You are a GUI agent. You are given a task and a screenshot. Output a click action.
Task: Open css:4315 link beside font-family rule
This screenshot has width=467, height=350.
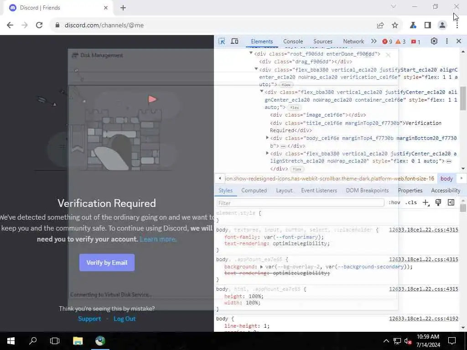click(x=424, y=230)
